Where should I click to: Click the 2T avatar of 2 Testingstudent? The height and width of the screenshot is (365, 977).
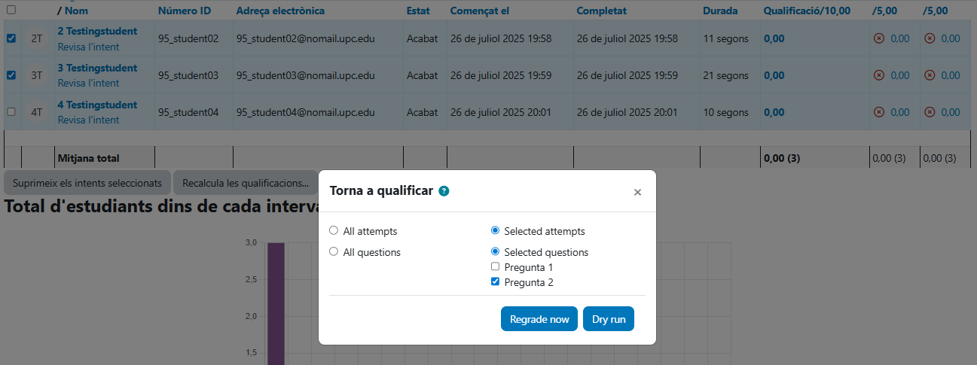pyautogui.click(x=37, y=38)
